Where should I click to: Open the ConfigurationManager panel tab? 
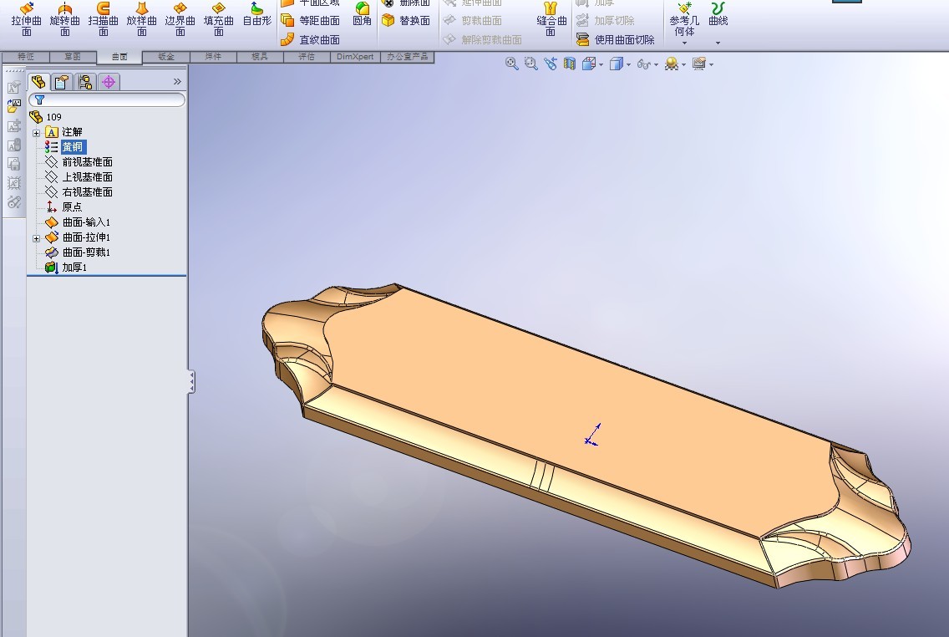click(84, 82)
